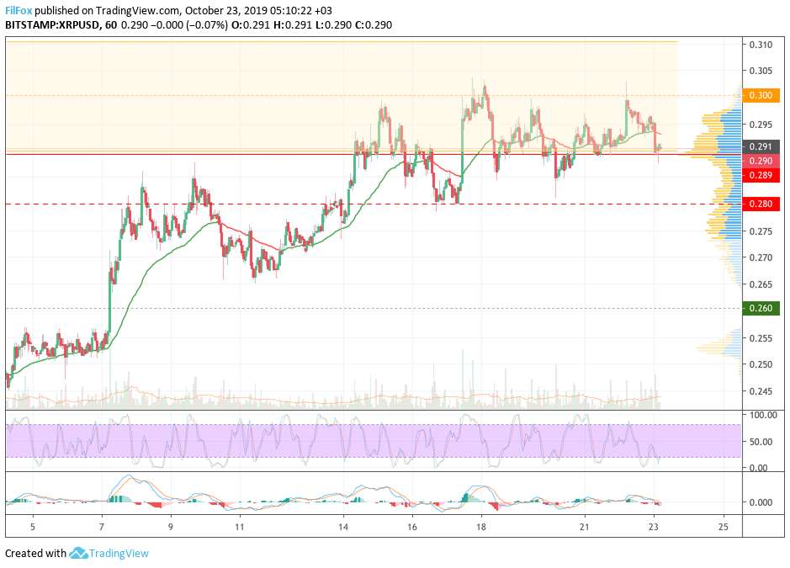Screen dimensions: 790x568
Task: Click the 0.255 price axis value
Action: pyautogui.click(x=761, y=338)
